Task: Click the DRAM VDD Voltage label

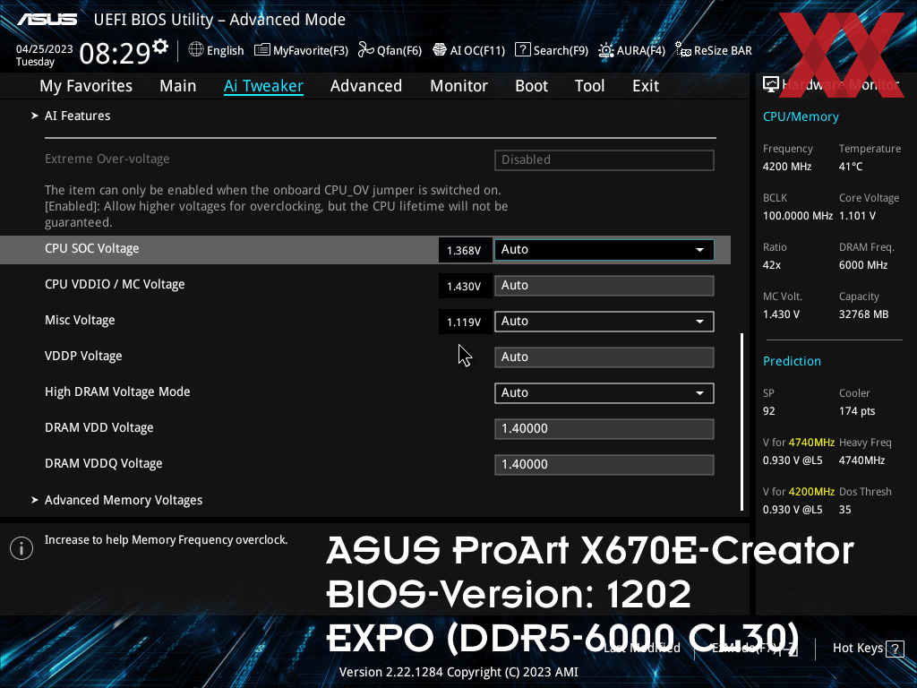Action: click(99, 427)
